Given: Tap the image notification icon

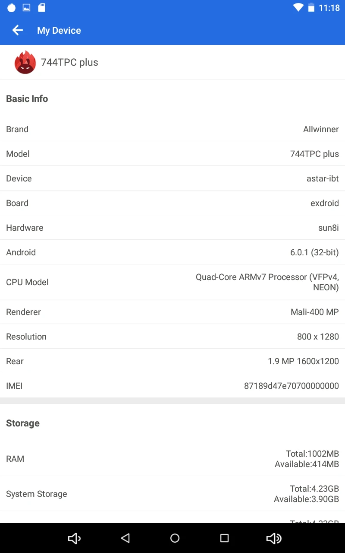Looking at the screenshot, I should tap(26, 8).
